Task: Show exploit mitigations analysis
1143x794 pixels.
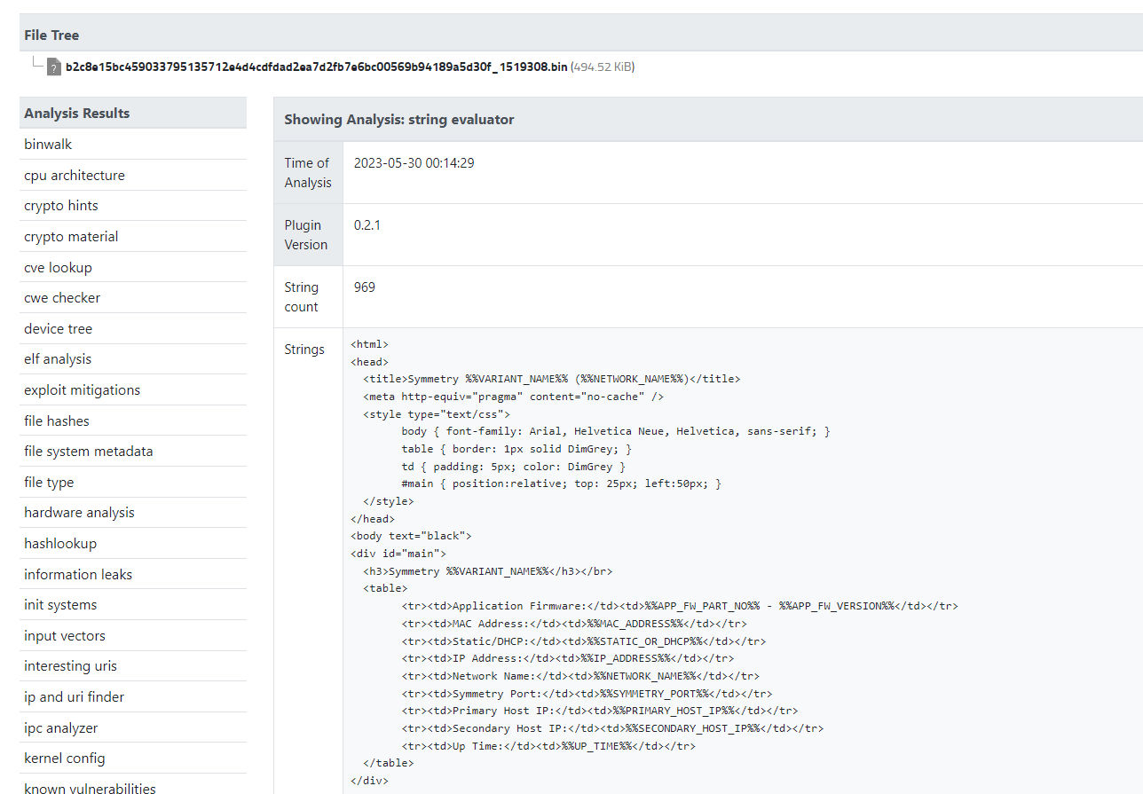Action: 81,389
